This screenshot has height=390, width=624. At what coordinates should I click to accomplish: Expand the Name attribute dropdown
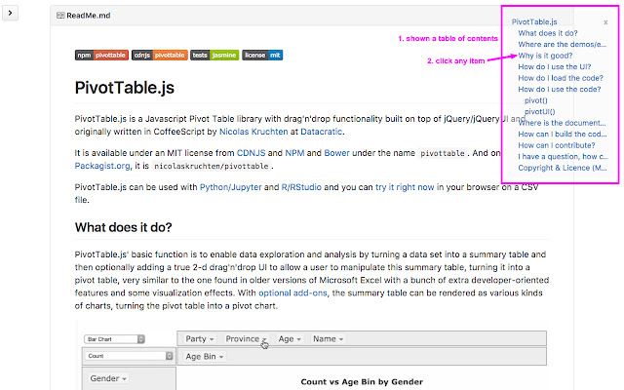click(328, 339)
